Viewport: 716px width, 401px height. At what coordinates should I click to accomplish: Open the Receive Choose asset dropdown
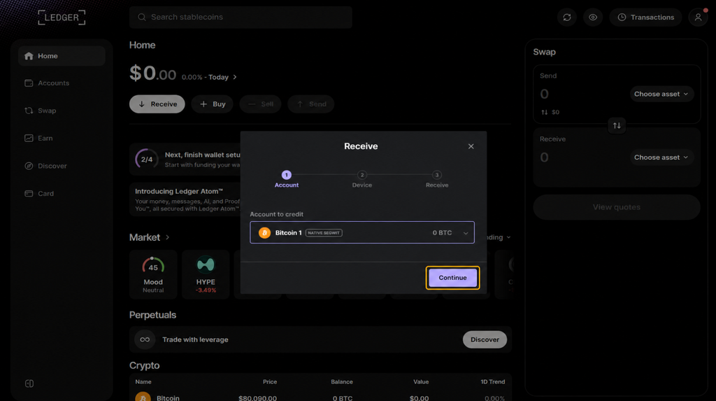(661, 157)
